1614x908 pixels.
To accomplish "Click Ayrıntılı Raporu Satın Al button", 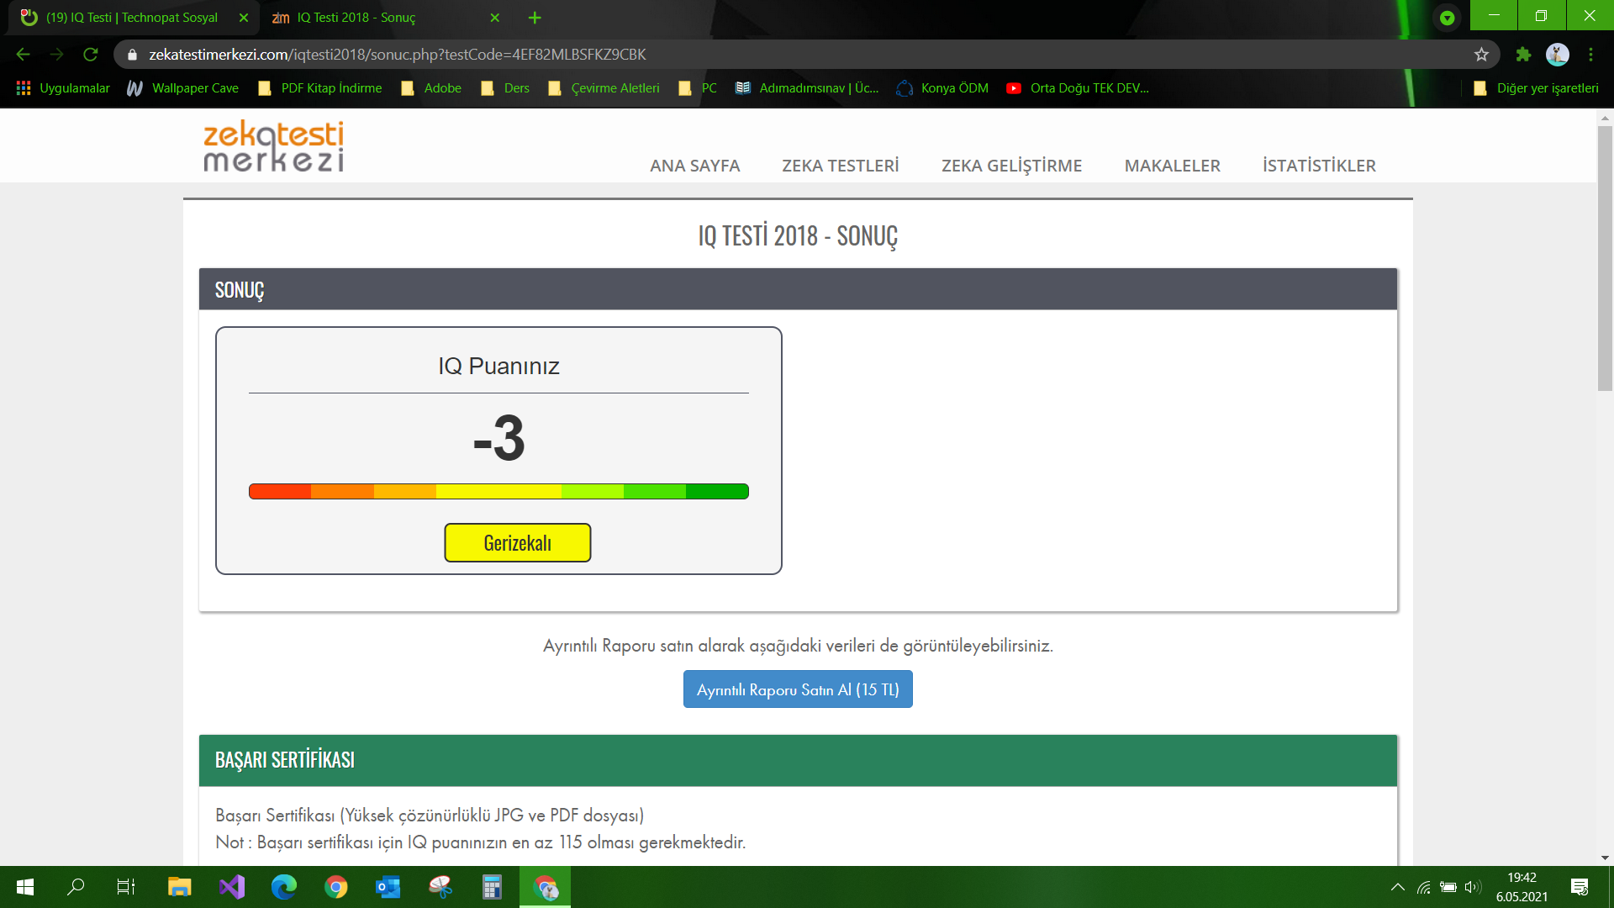I will [797, 689].
